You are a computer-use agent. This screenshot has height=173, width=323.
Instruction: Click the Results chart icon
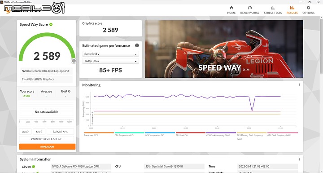click(x=292, y=8)
